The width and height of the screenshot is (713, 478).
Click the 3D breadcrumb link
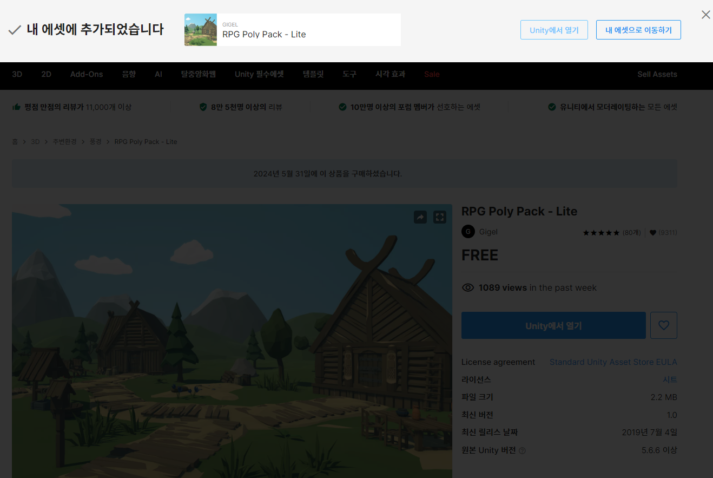pos(35,141)
